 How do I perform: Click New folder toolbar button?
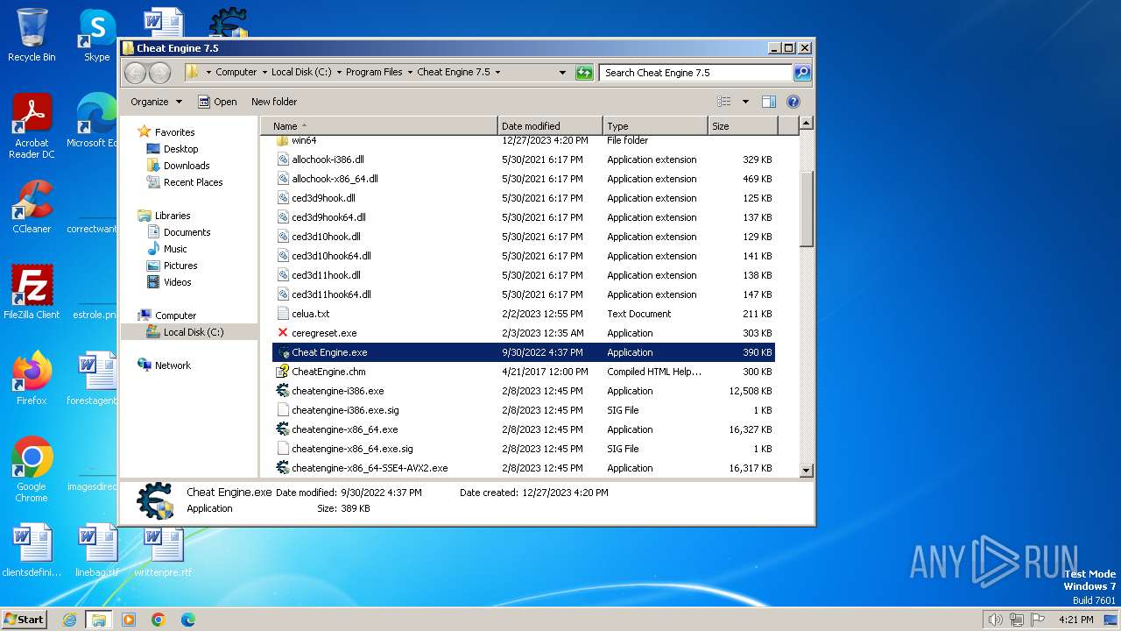(x=274, y=102)
